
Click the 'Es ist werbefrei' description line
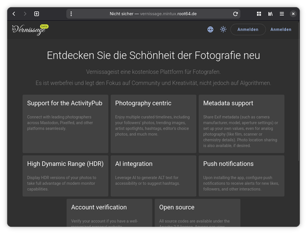(153, 83)
